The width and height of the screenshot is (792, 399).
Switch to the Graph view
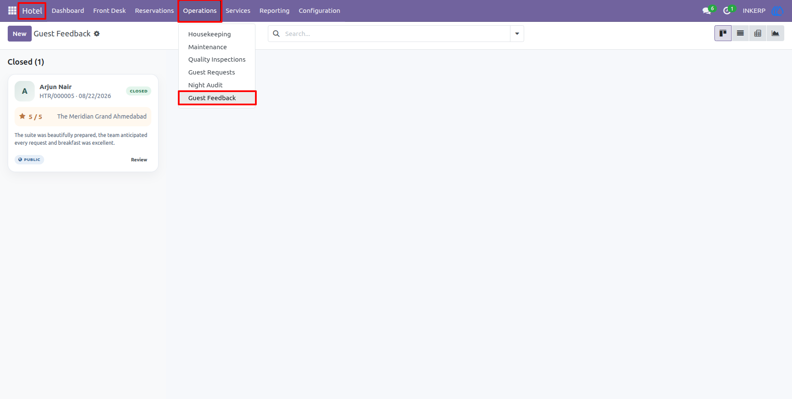775,33
